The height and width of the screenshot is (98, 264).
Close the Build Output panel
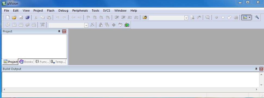[261, 69]
